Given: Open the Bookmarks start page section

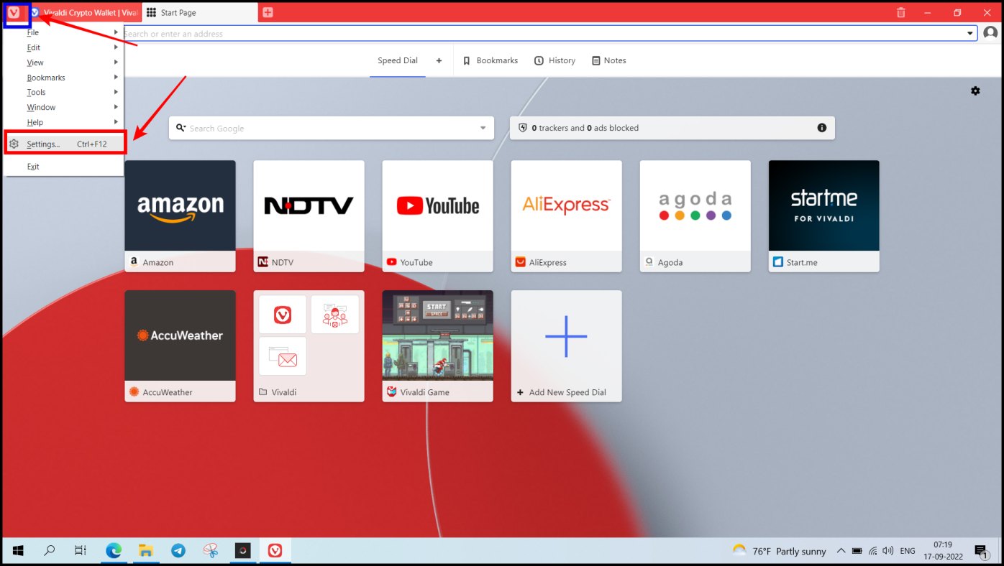Looking at the screenshot, I should [x=490, y=60].
